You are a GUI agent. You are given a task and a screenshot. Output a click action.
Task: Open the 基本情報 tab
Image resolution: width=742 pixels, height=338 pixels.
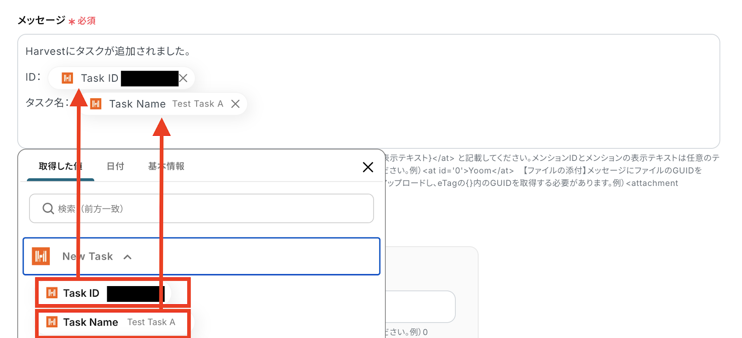tap(166, 166)
